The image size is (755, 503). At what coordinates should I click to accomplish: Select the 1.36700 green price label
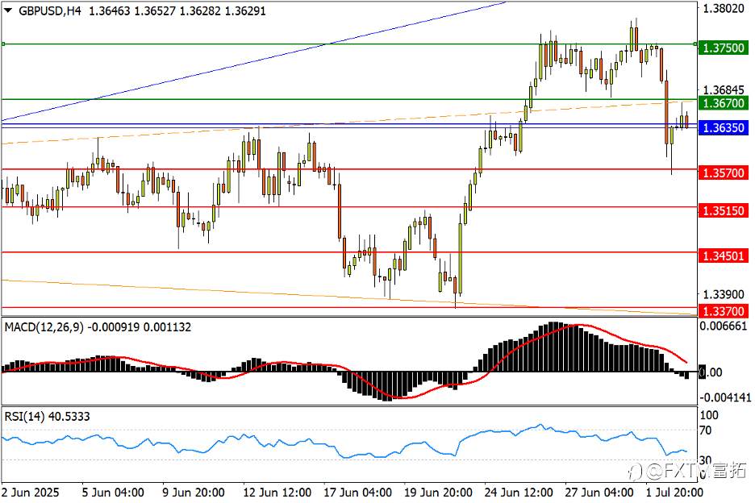tap(724, 103)
